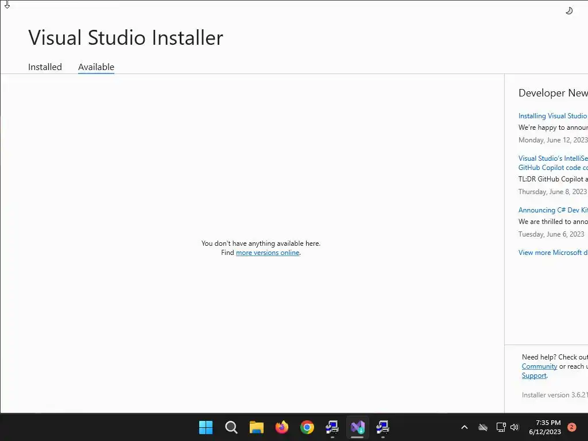This screenshot has width=588, height=441.
Task: Launch Google Chrome from the taskbar
Action: click(x=307, y=427)
